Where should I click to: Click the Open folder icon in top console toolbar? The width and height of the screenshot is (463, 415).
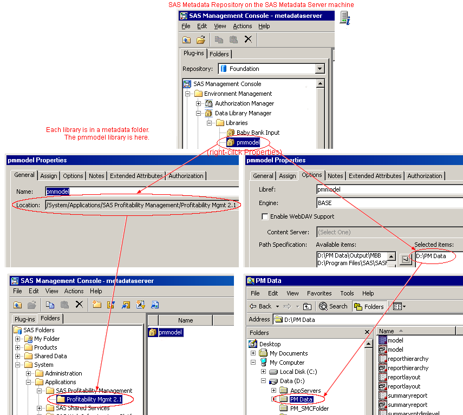(201, 39)
